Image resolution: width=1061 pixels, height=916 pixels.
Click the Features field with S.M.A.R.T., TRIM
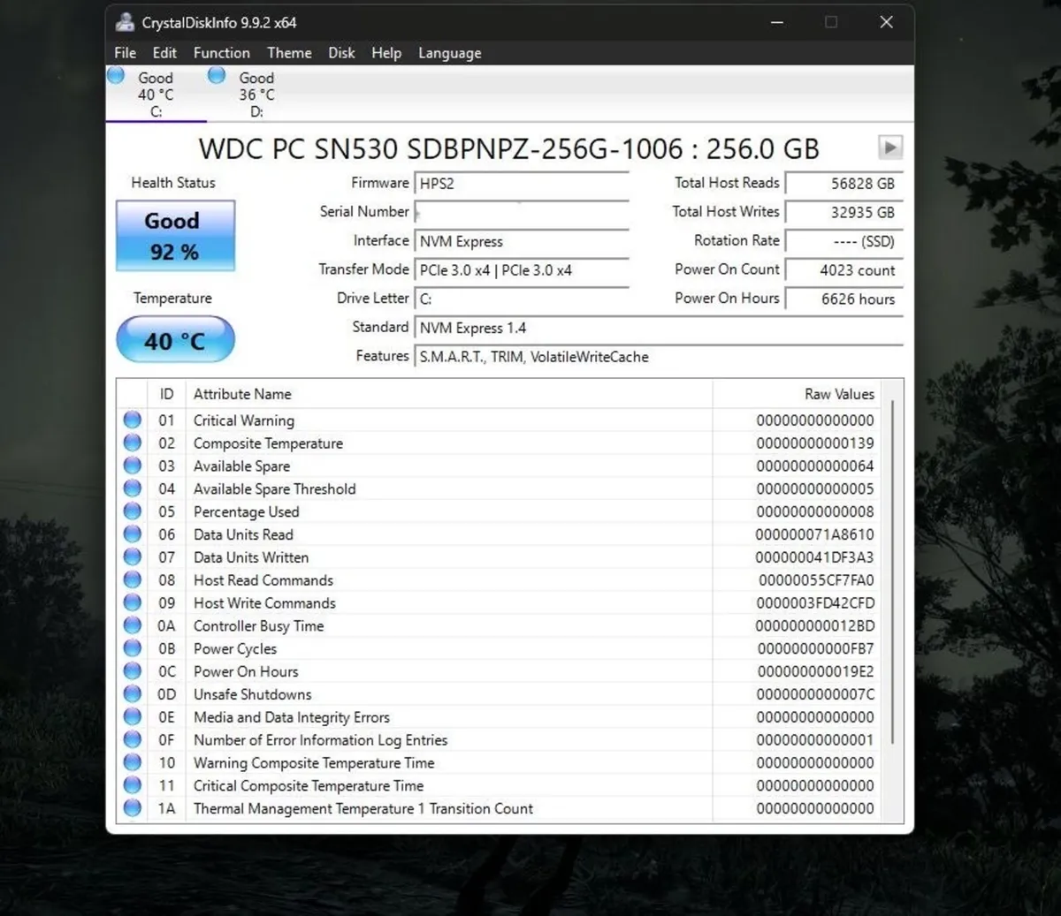659,357
